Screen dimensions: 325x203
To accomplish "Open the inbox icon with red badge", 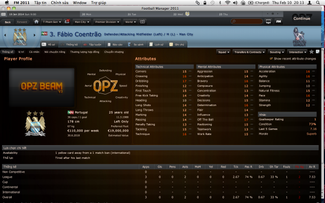I will pos(67,21).
